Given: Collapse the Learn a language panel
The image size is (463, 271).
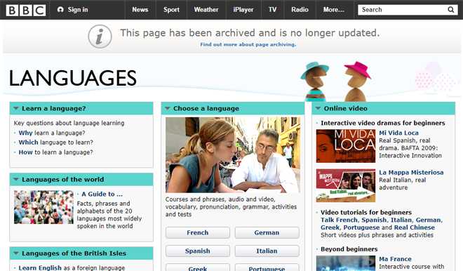Looking at the screenshot, I should pyautogui.click(x=16, y=108).
